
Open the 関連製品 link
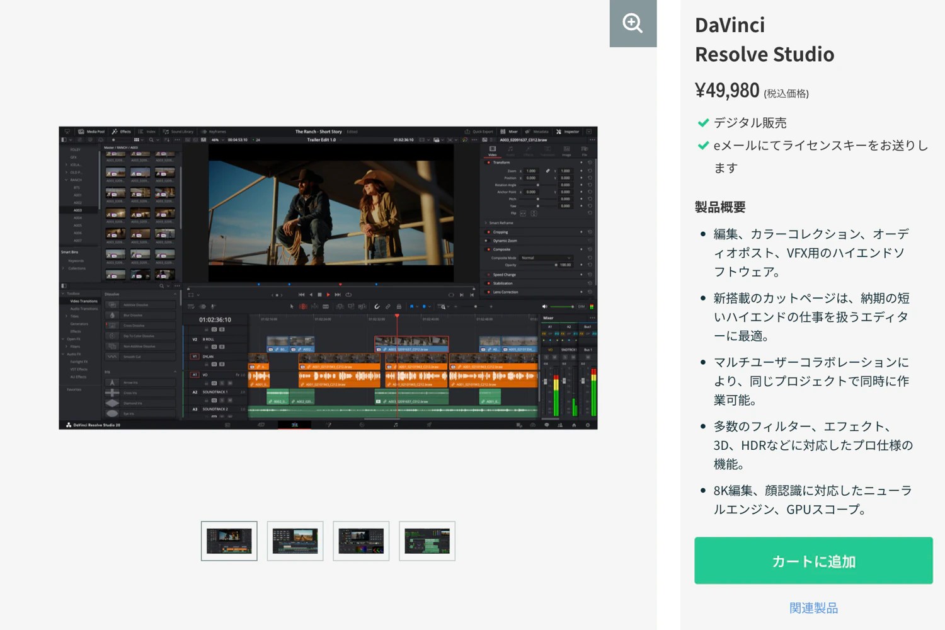click(813, 607)
